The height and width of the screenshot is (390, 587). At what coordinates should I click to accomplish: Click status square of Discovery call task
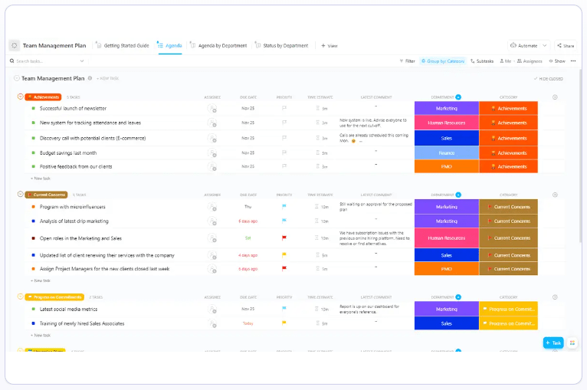pyautogui.click(x=33, y=138)
